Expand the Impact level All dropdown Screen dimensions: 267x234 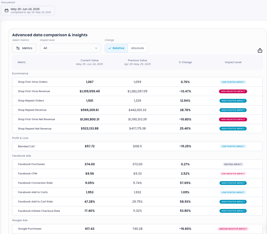coord(70,48)
